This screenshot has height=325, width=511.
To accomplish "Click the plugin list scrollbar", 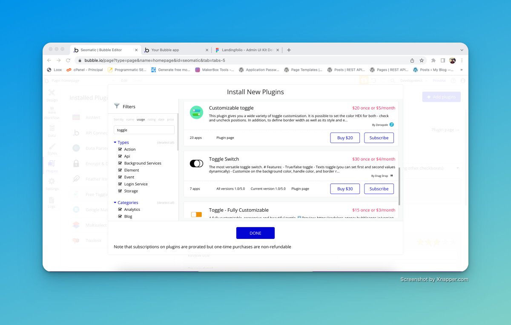I will 399,187.
